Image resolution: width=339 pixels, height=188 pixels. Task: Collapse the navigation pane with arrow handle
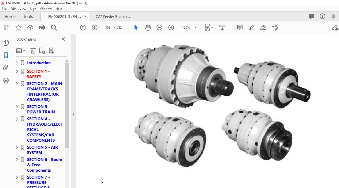coord(73,114)
